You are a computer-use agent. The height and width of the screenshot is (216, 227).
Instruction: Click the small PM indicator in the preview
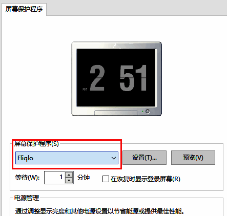coord(85,89)
